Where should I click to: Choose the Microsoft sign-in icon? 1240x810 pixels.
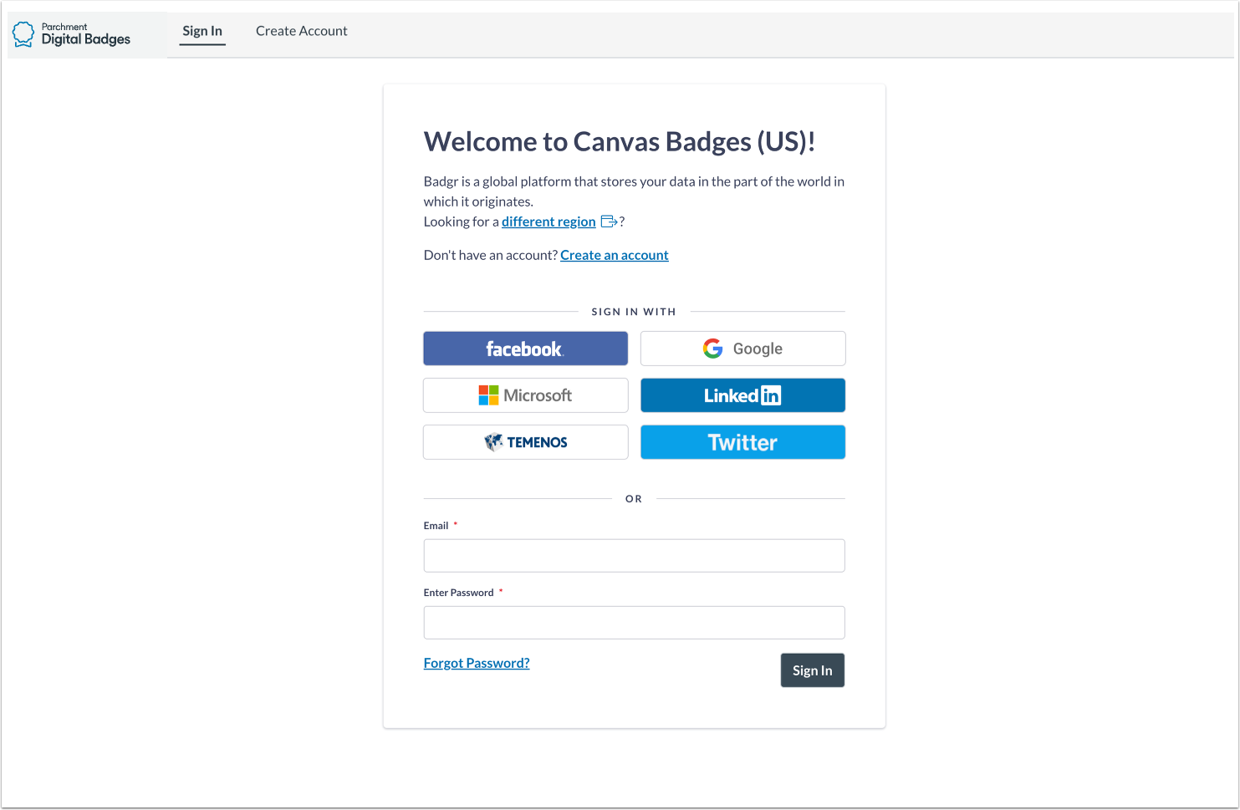[487, 395]
